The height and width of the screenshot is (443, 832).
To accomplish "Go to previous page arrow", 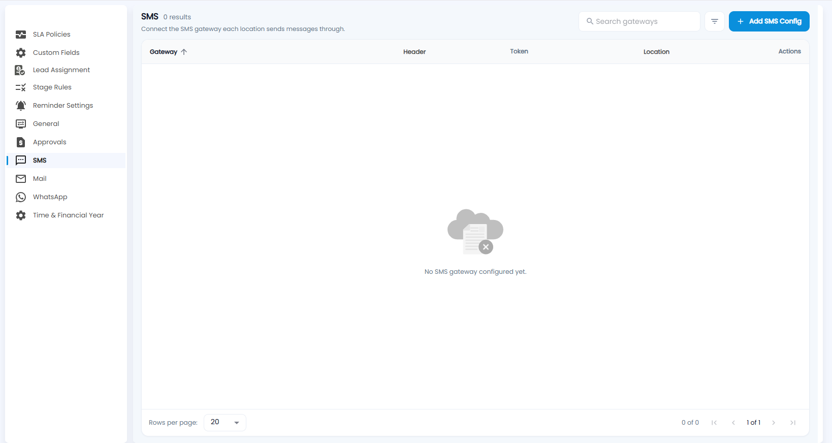I will 733,423.
